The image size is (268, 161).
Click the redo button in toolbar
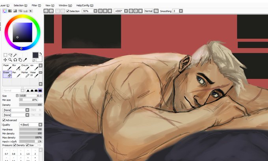point(51,11)
